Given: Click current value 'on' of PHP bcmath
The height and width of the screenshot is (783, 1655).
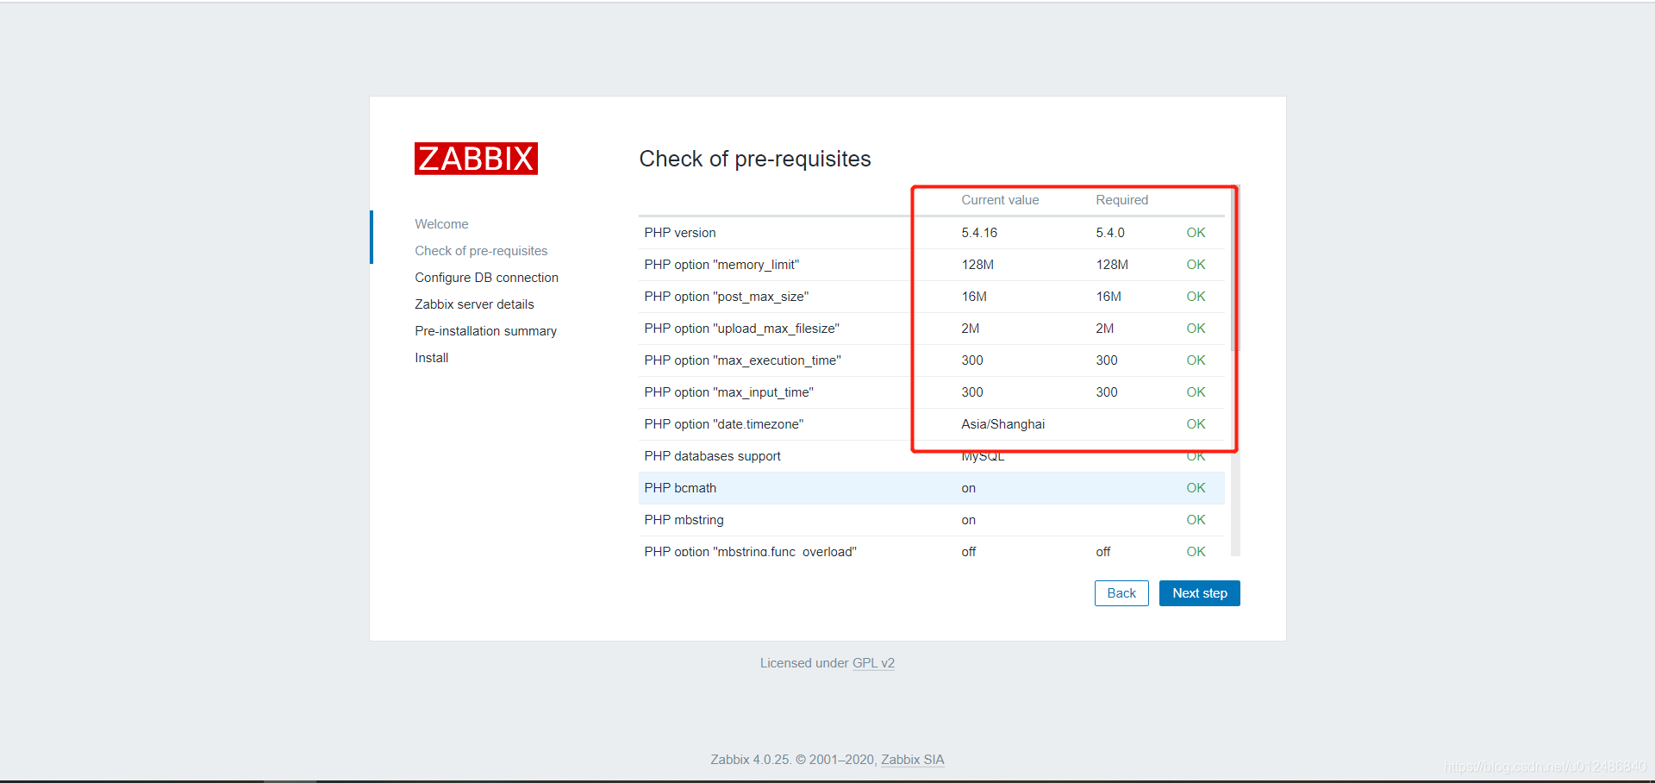Looking at the screenshot, I should point(968,488).
